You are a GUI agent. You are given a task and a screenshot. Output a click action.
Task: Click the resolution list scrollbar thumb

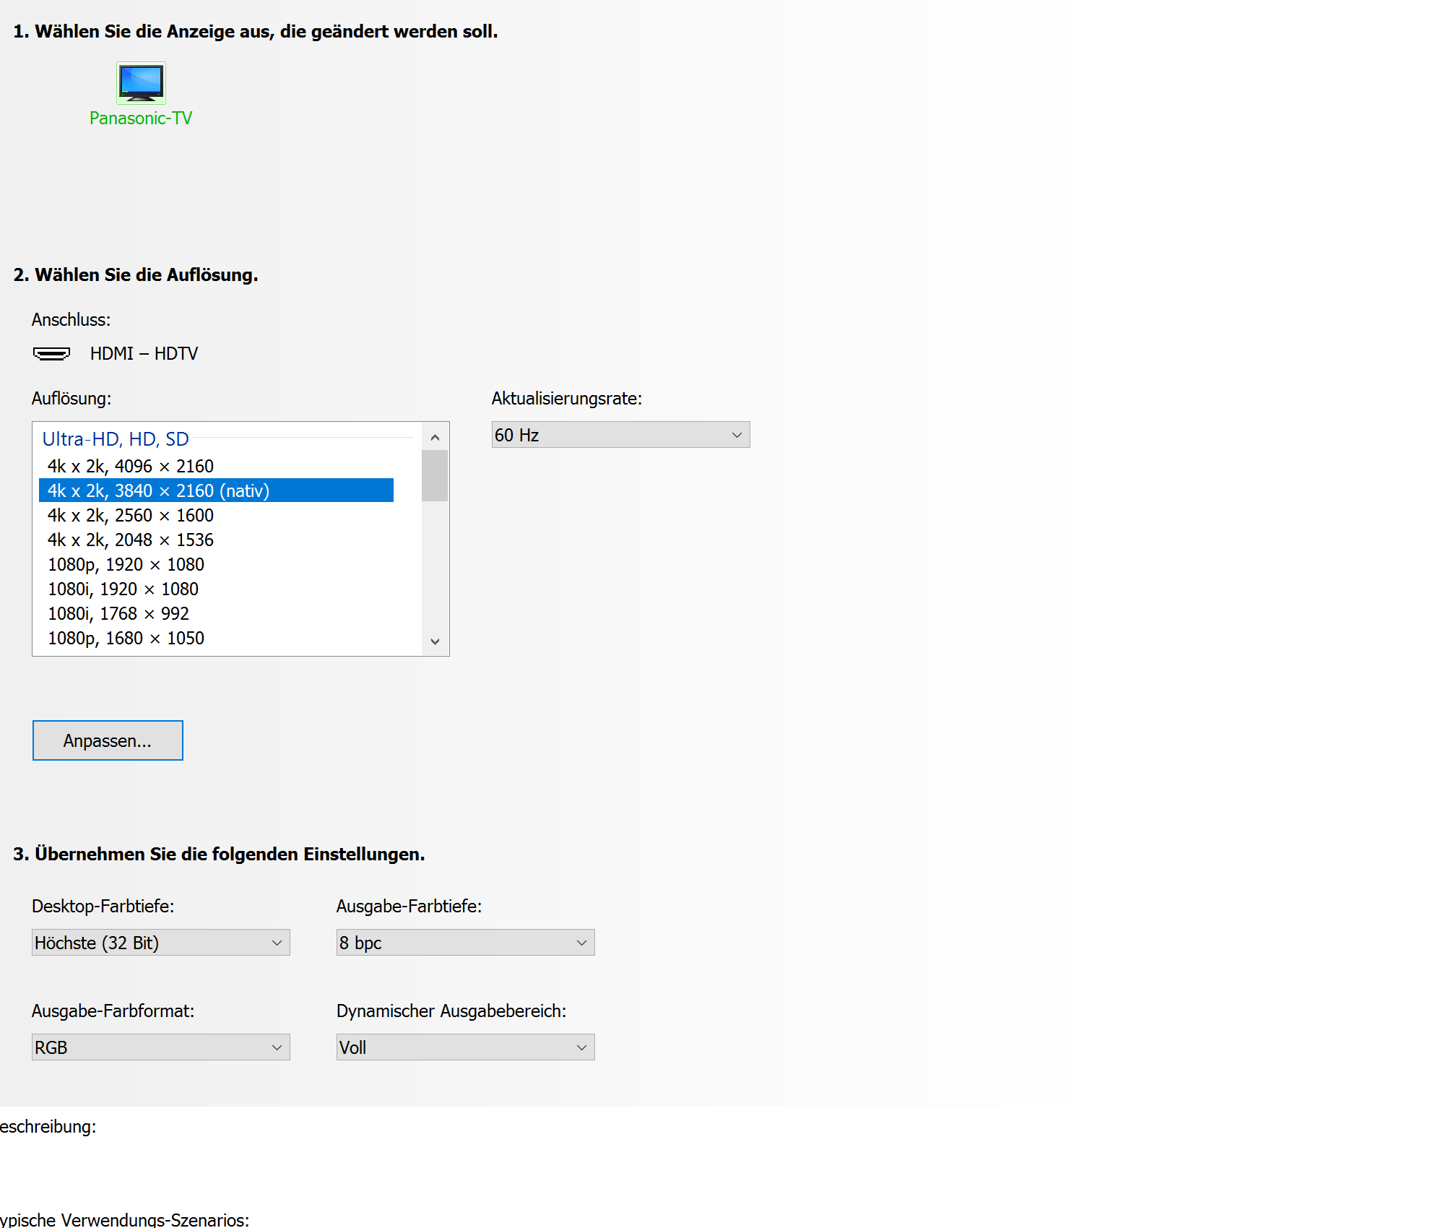pos(435,475)
